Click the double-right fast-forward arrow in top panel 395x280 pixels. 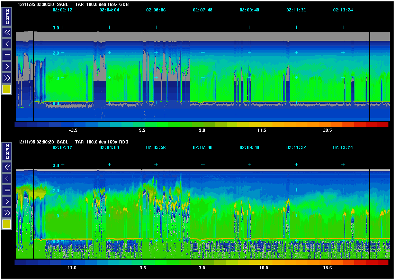tap(7, 78)
